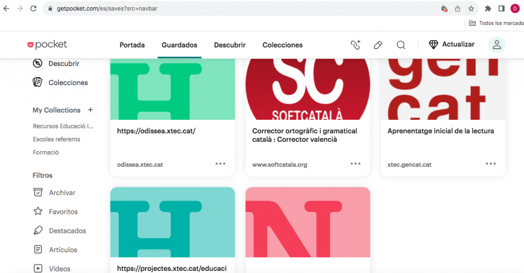Go to the Descubrir navigation tab
The height and width of the screenshot is (273, 524).
coord(230,45)
